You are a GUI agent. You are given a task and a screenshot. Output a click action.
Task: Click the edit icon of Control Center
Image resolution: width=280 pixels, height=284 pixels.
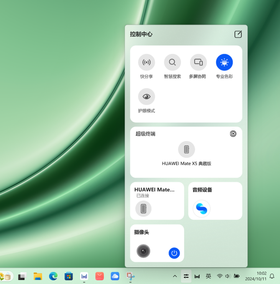(x=238, y=34)
